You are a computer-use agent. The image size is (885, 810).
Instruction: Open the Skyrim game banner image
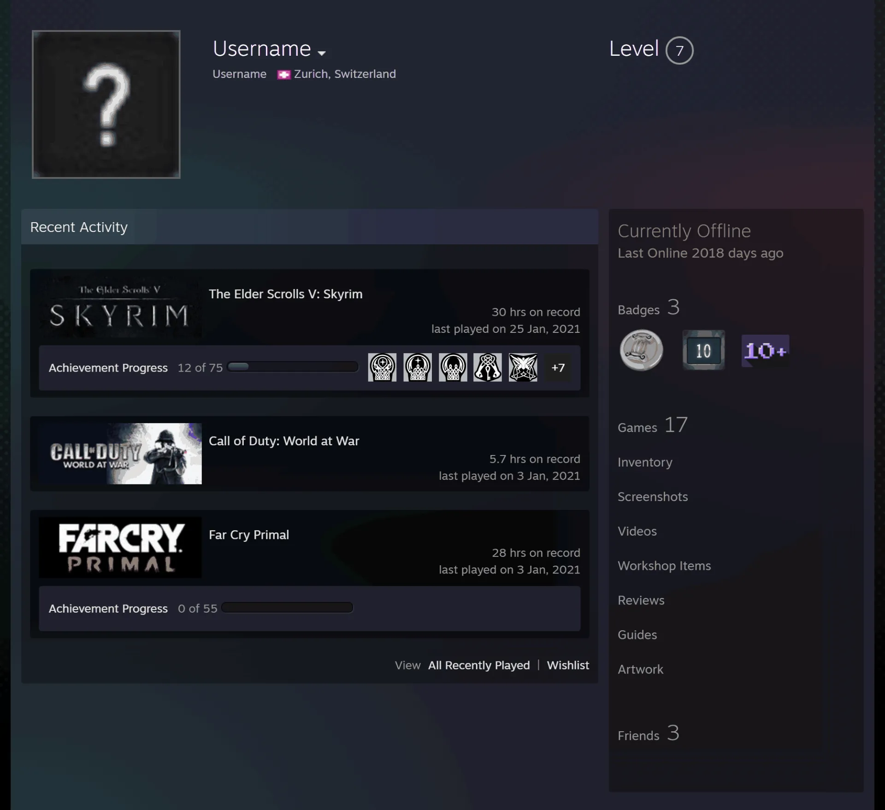pos(120,307)
